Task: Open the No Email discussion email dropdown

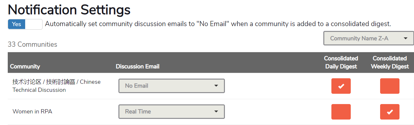Action: coord(172,86)
